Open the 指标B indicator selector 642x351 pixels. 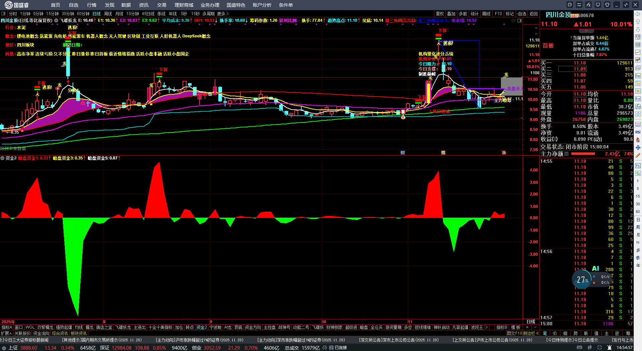(502, 327)
